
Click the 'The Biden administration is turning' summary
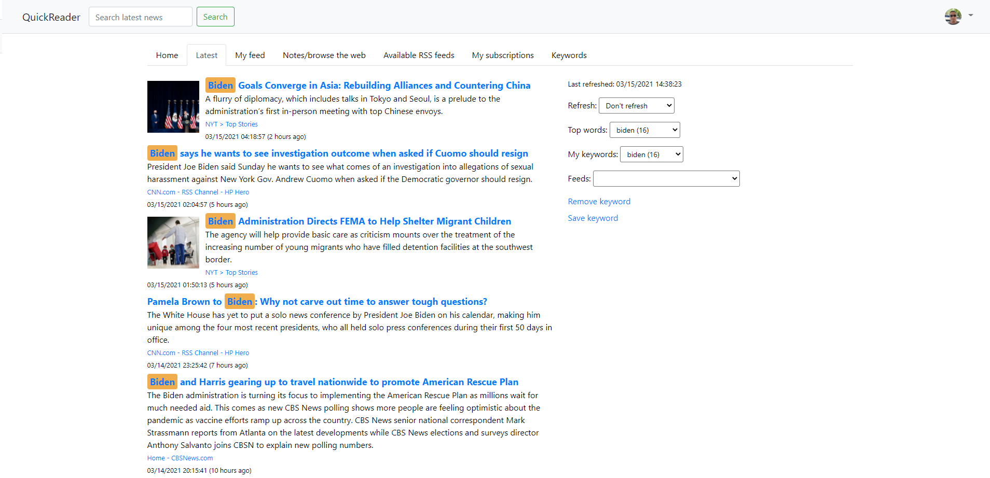(x=343, y=420)
